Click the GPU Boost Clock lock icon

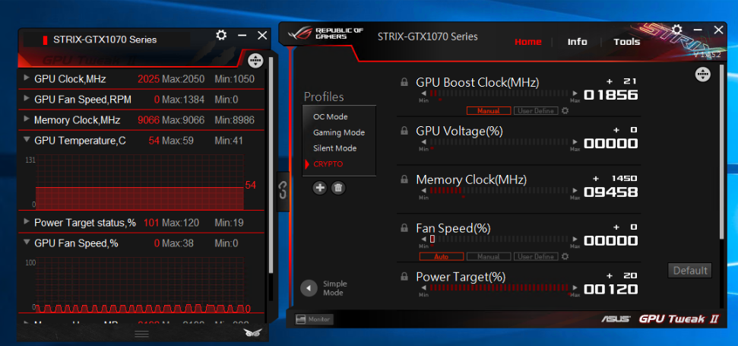pos(404,82)
